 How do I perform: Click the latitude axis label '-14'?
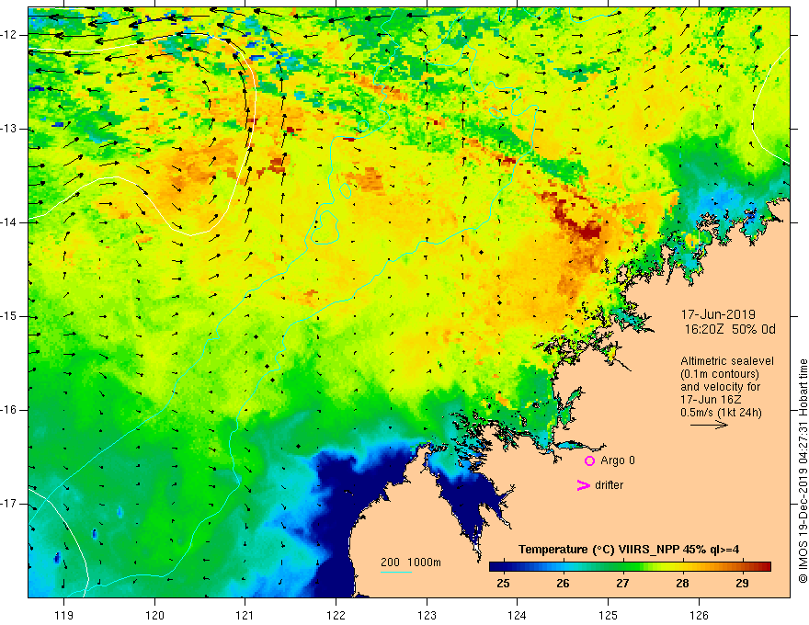[x=9, y=222]
